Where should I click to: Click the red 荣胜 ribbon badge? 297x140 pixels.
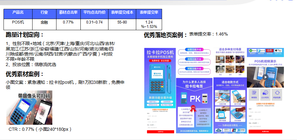pos(193,109)
